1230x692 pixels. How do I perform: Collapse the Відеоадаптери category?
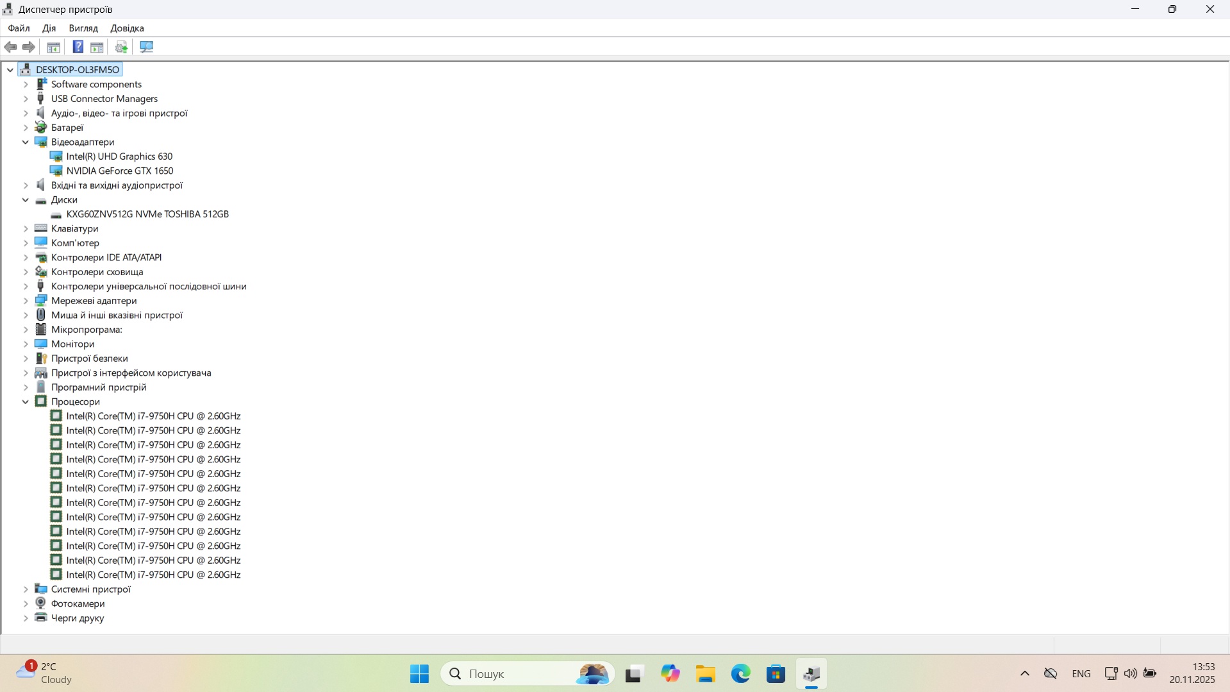(x=26, y=142)
